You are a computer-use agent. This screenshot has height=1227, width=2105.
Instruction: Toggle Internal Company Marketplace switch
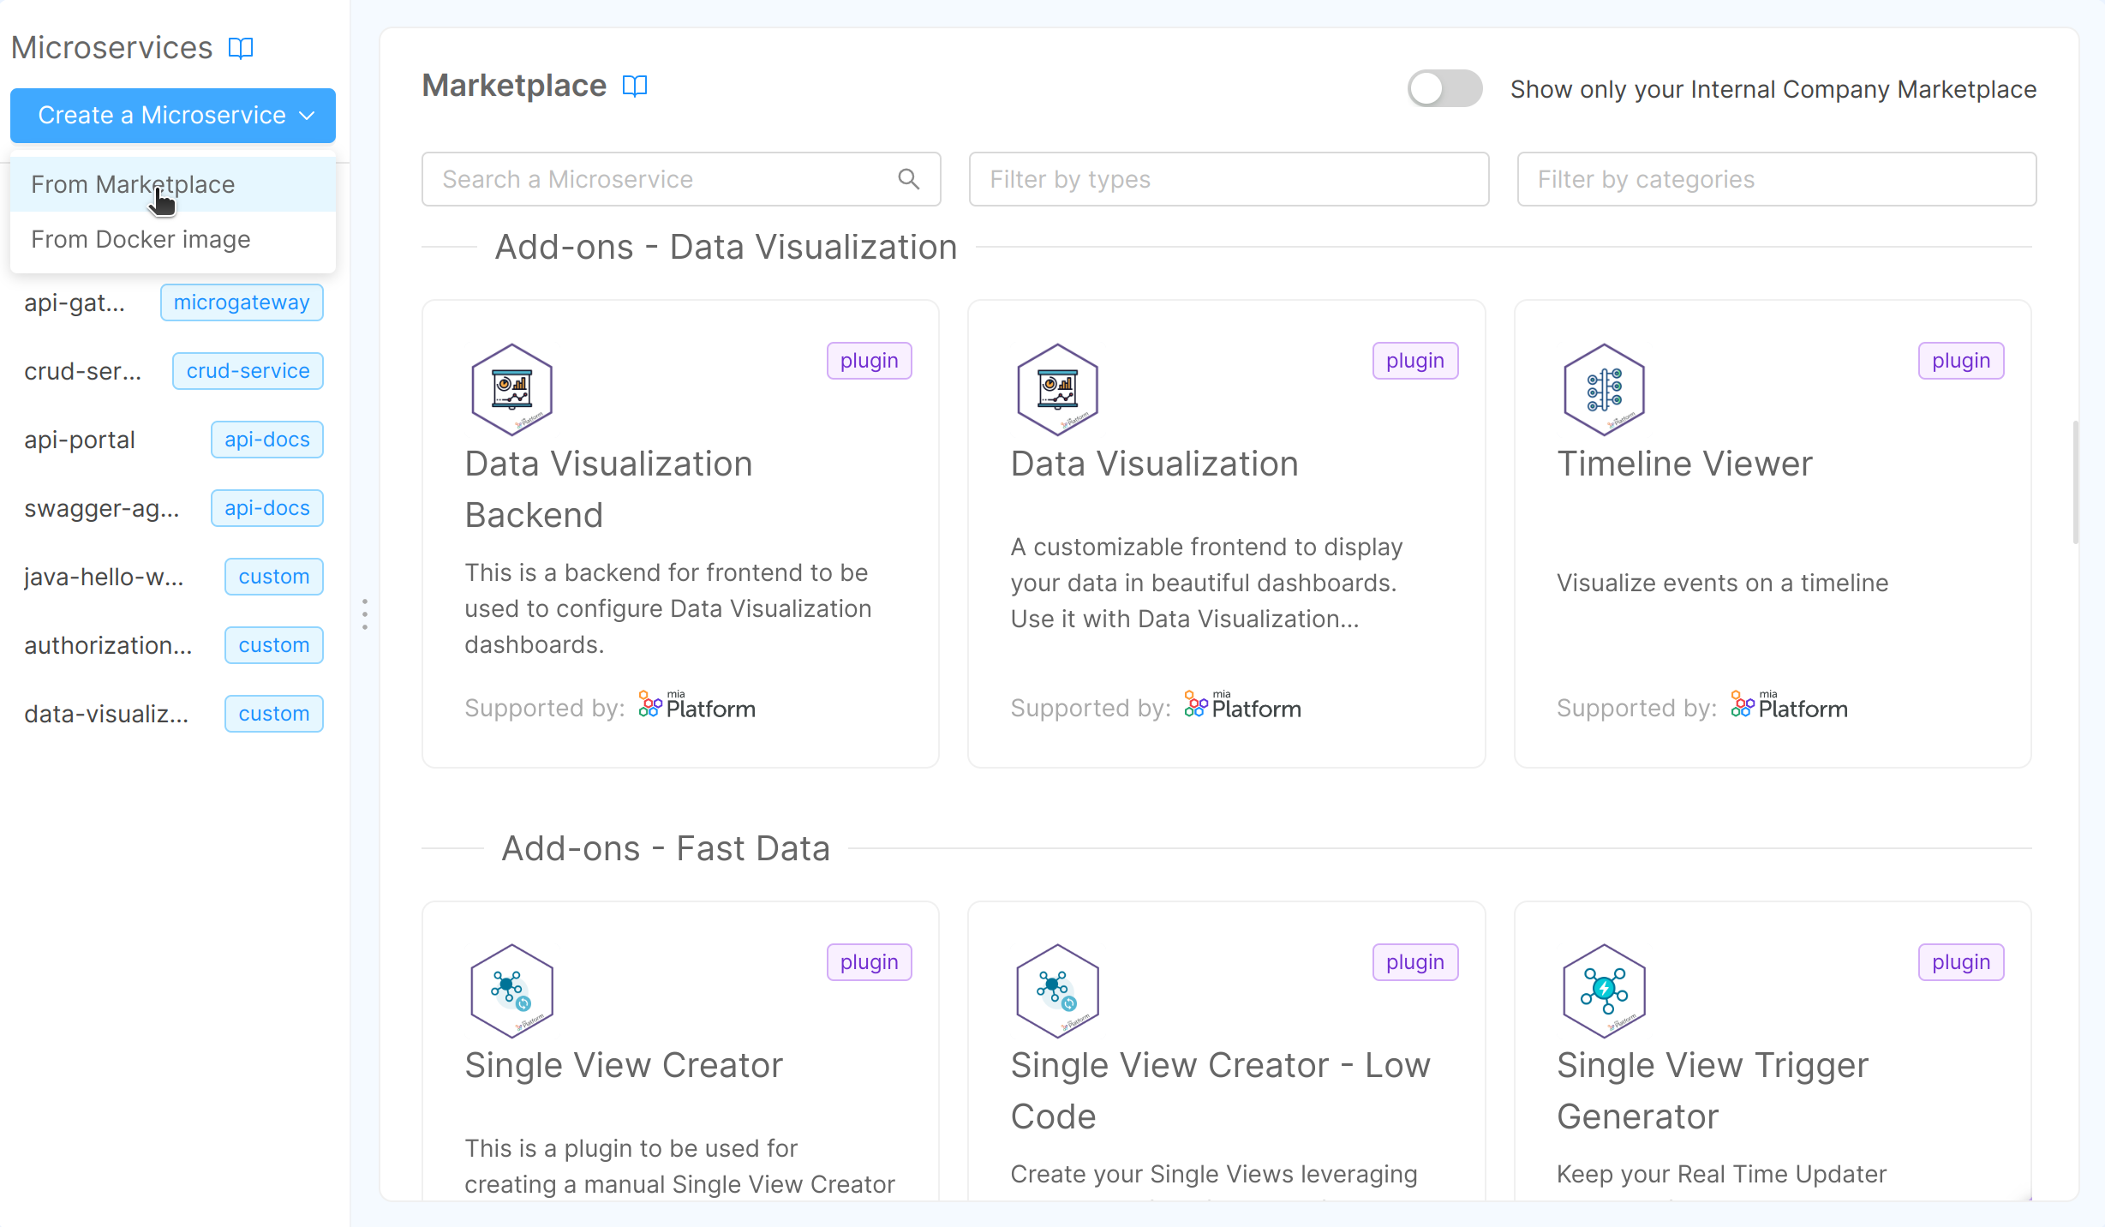1444,88
